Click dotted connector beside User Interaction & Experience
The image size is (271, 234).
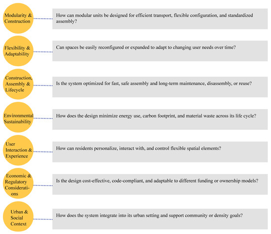pos(43,152)
